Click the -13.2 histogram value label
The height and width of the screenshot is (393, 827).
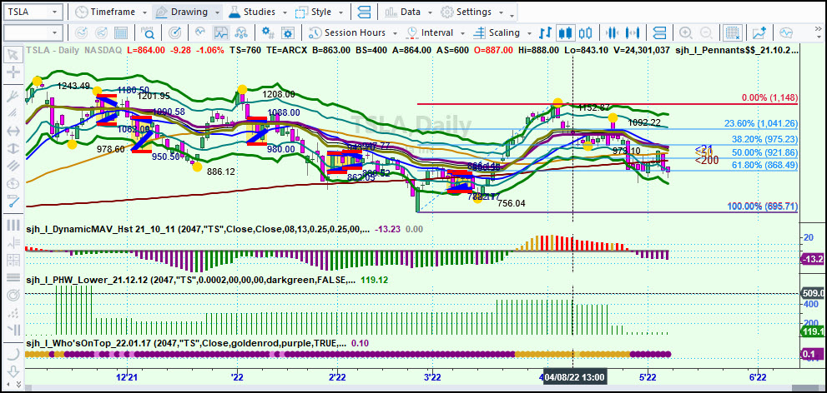(812, 260)
